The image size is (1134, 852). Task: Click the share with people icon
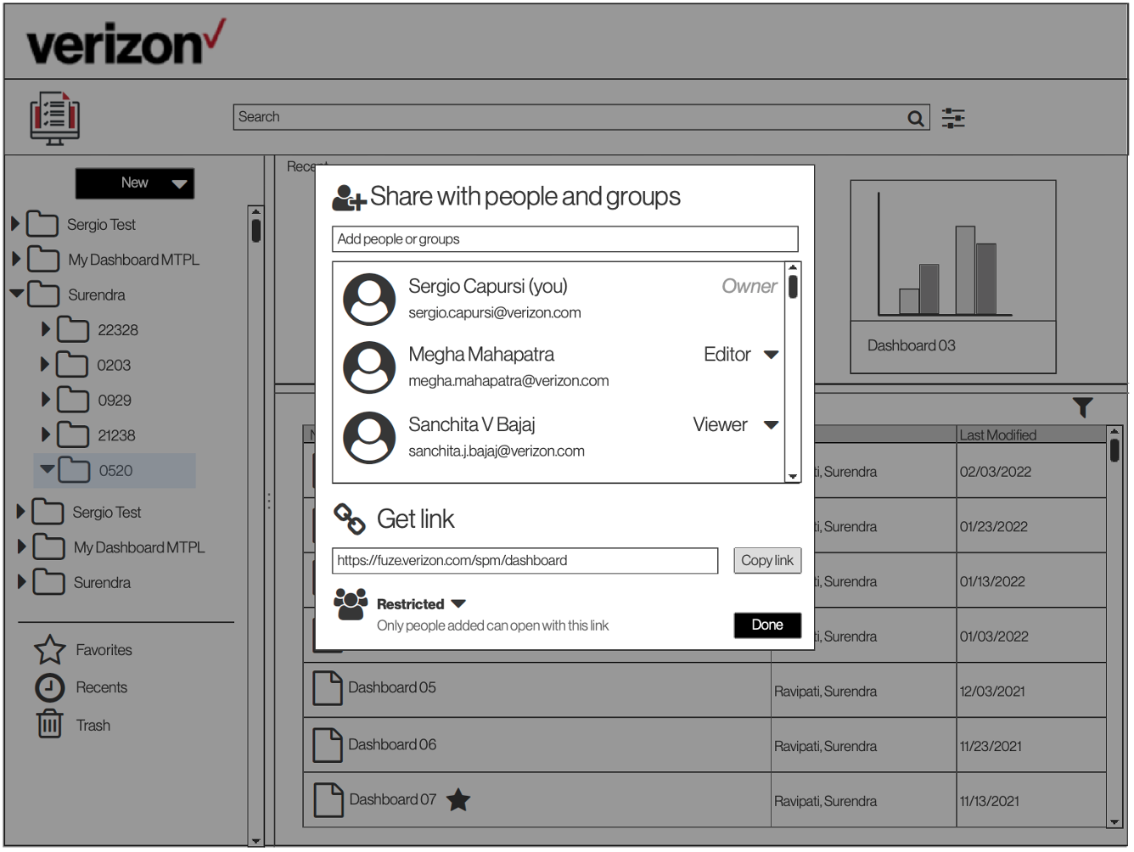coord(350,197)
